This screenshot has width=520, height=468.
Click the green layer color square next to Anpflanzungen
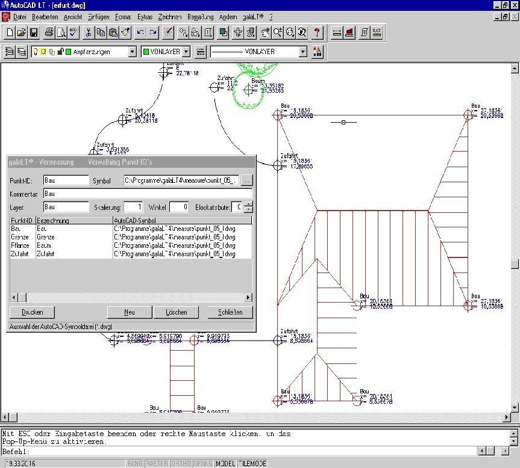point(68,52)
